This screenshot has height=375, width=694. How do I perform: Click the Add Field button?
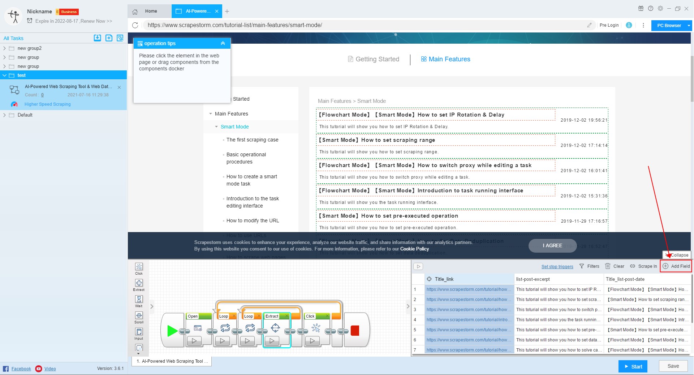pos(676,266)
